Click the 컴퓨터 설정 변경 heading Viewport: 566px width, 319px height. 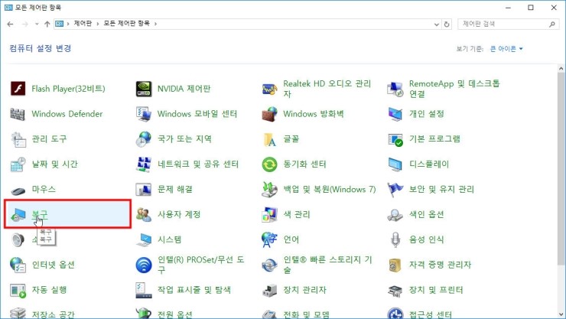pyautogui.click(x=40, y=48)
